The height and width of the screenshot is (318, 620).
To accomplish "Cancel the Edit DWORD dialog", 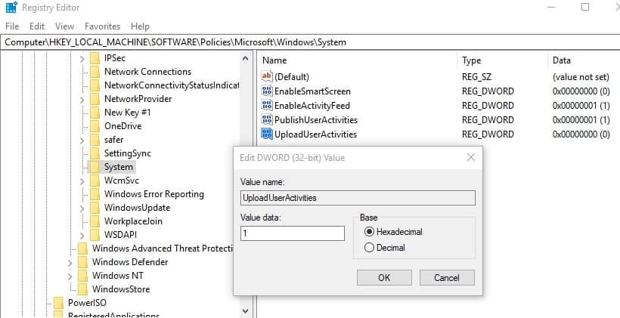I will pos(447,278).
